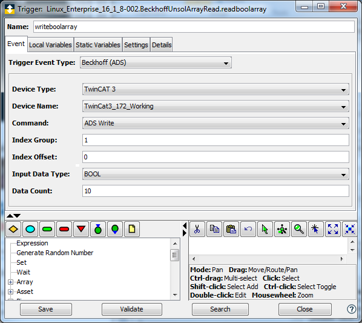Switch to the Static Variables tab
The height and width of the screenshot is (323, 362).
[x=98, y=45]
